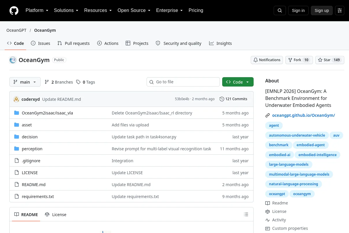Screen dimensions: 349x233
Task: Expand the Platform menu
Action: coord(37,10)
